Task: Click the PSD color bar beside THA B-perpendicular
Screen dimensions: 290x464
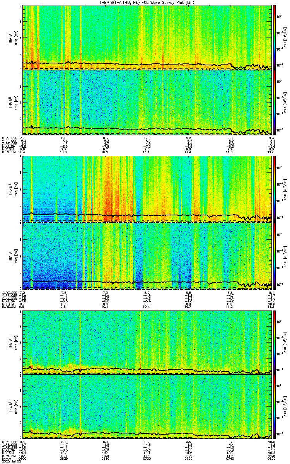Action: tap(275, 37)
